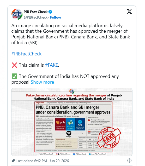Viewport: 145px width, 166px height.
Task: Click the blue verified badge
Action: click(50, 12)
